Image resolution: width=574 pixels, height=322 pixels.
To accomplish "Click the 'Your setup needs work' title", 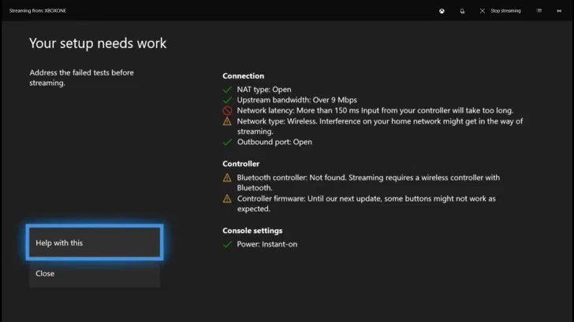I will (x=98, y=43).
